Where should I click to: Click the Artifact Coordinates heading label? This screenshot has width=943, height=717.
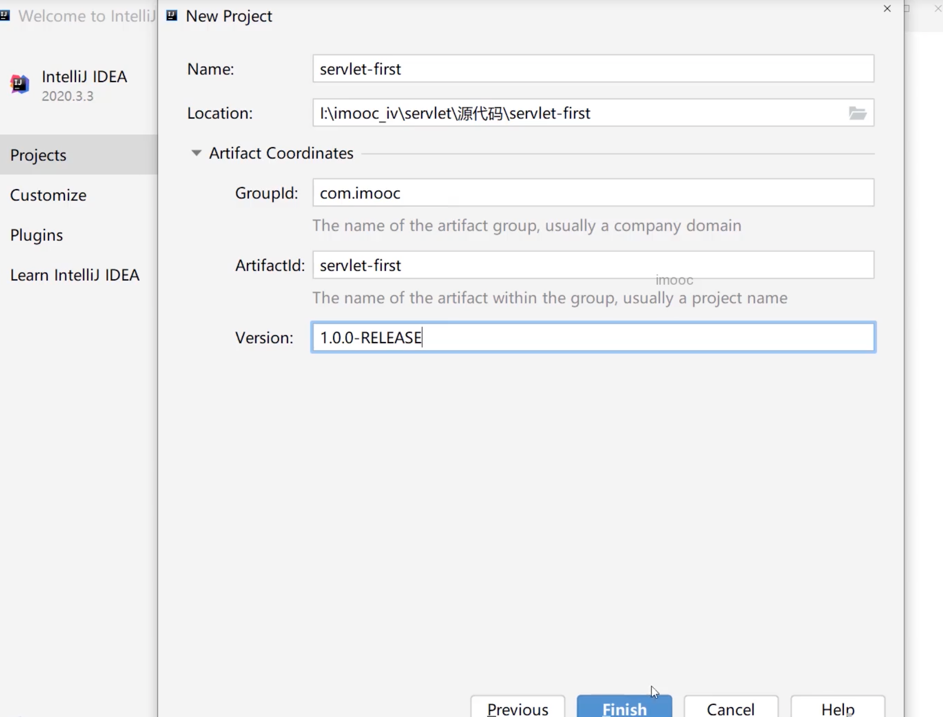pyautogui.click(x=281, y=153)
